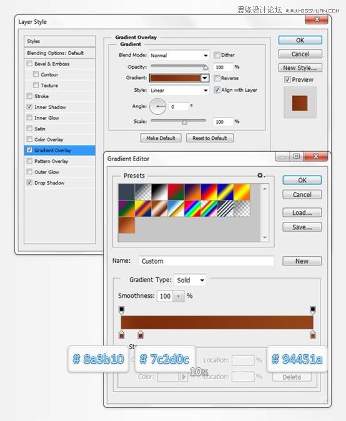Select the black to white gradient preset
346x421 pixels.
click(x=159, y=192)
